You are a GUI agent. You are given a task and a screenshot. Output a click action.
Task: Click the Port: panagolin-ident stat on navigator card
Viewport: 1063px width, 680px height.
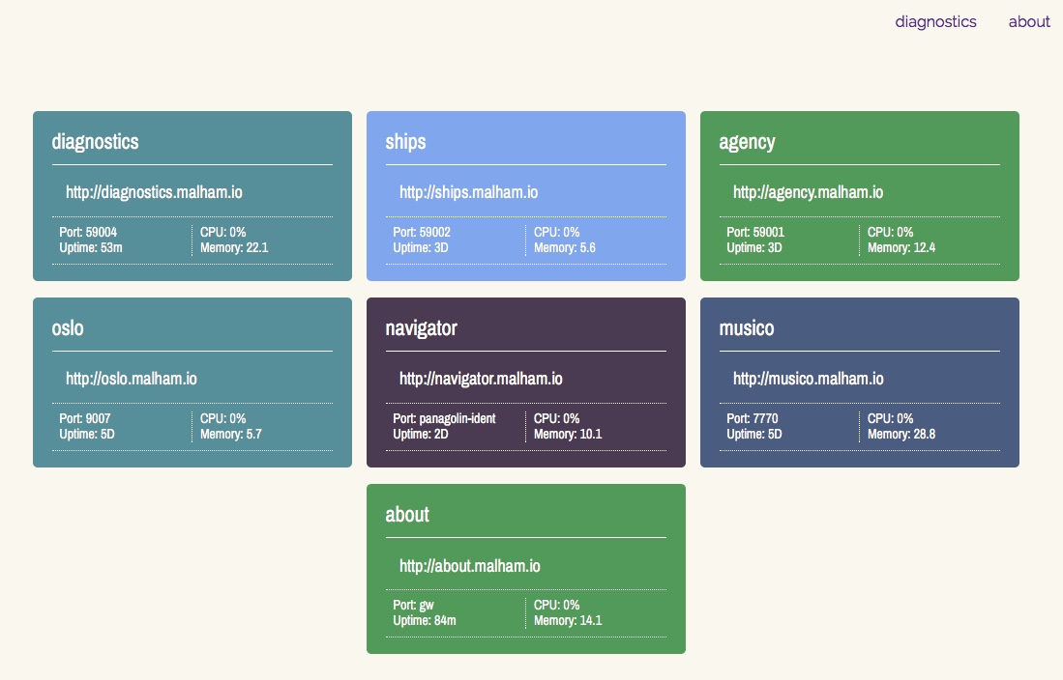click(x=442, y=418)
